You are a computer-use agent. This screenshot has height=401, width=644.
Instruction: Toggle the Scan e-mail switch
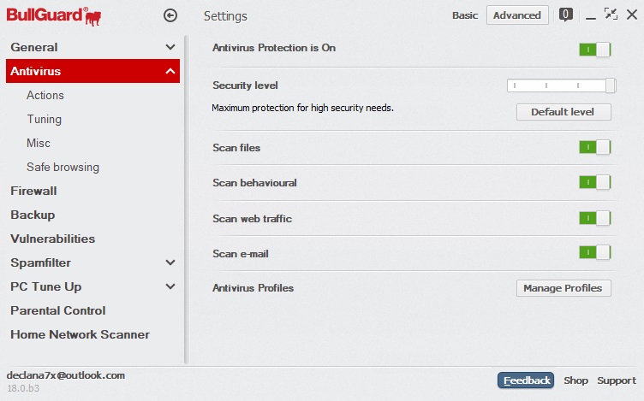(x=594, y=252)
